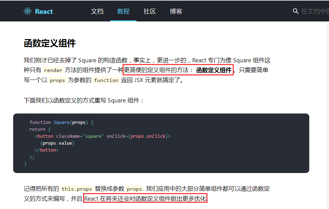Viewport: 329px width, 209px height.
Task: Click the search magnifier icon
Action: coord(295,11)
